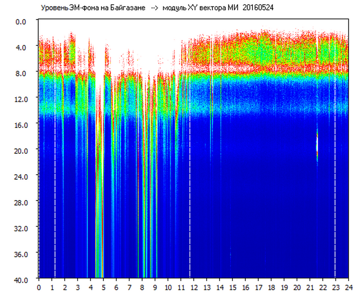Click the "-->" arrow in the title
The image size is (361, 297).
tap(154, 8)
